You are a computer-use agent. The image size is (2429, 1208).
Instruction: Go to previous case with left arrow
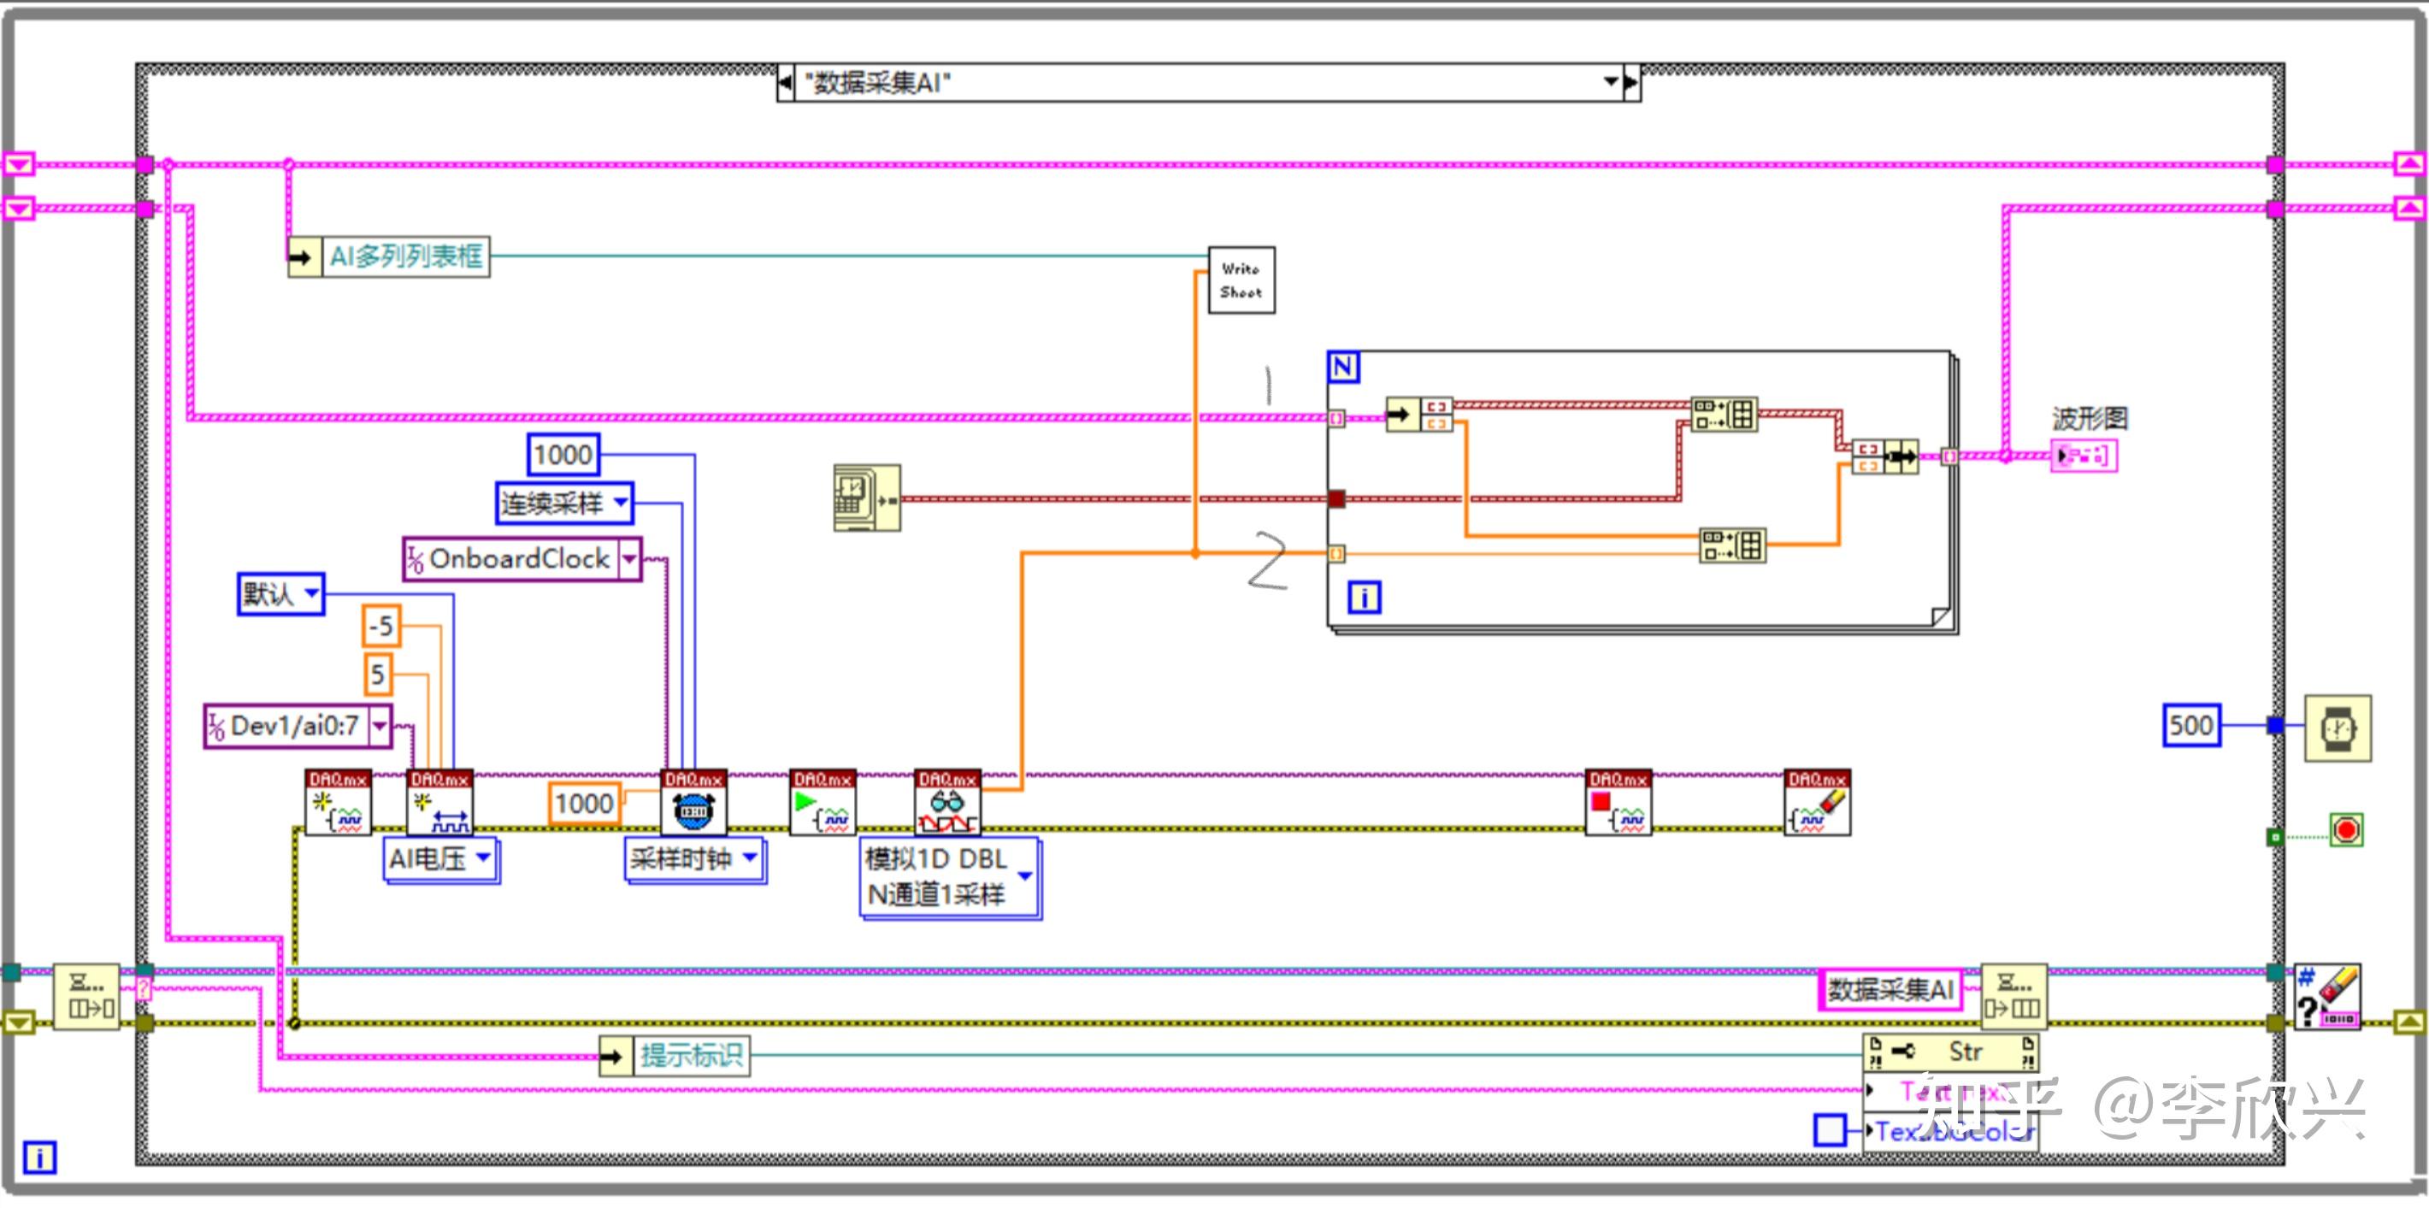786,83
